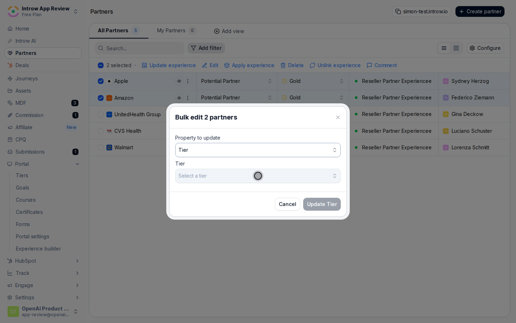The height and width of the screenshot is (323, 516).
Task: Switch to grid view layout icon
Action: (x=456, y=48)
